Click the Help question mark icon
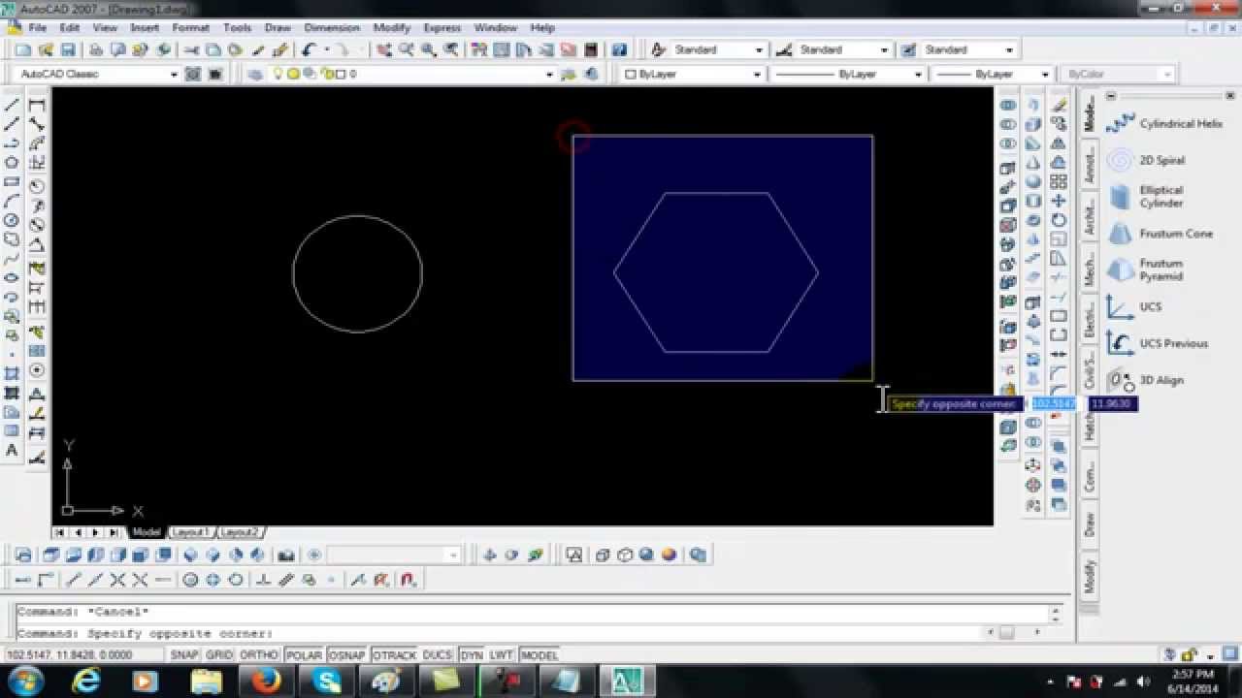This screenshot has height=698, width=1242. 619,49
